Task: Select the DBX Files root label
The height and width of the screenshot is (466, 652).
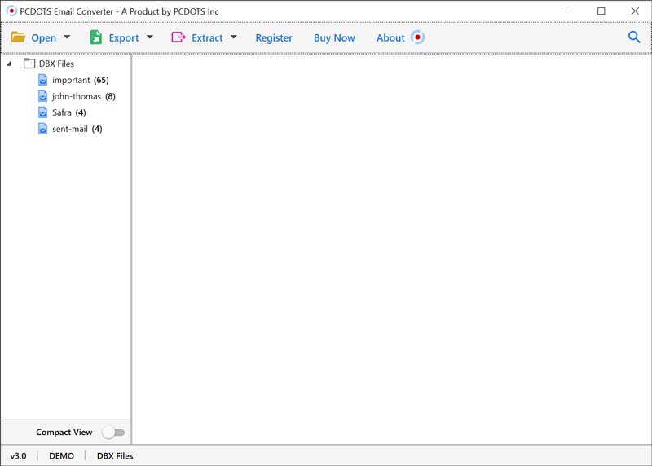Action: coord(56,64)
